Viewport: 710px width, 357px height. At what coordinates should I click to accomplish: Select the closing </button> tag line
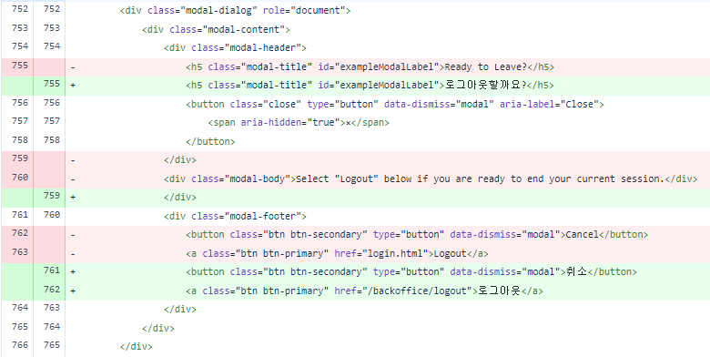(210, 141)
